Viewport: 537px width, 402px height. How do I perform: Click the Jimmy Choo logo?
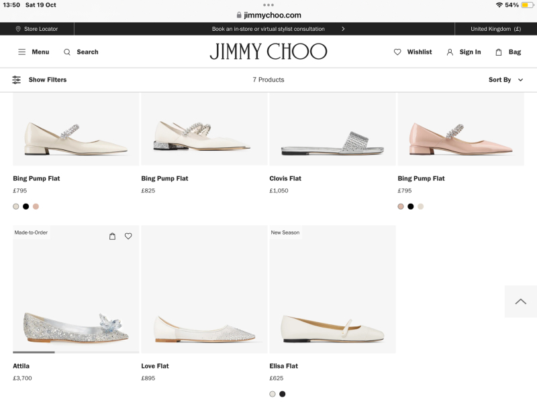[x=268, y=51]
